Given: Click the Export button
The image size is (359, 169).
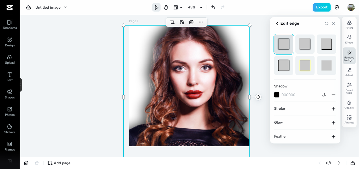Looking at the screenshot, I should [x=322, y=7].
